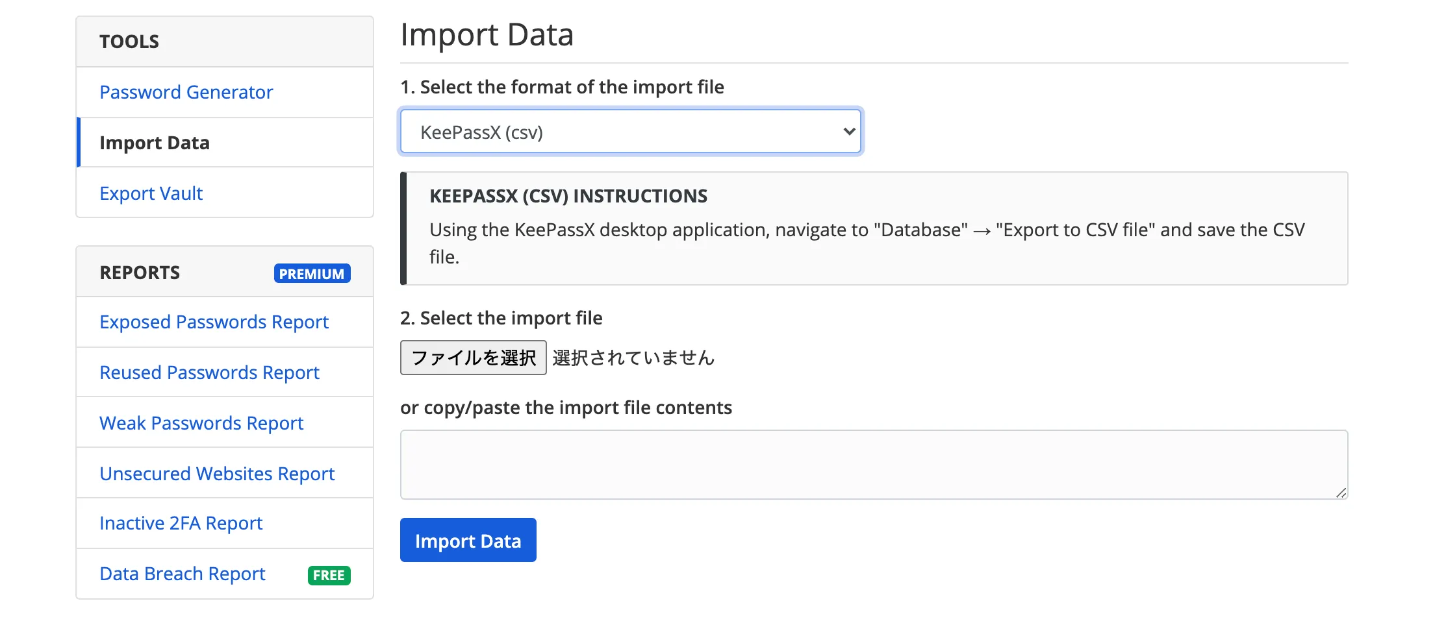Focus the import file contents text area
The width and height of the screenshot is (1446, 623).
point(874,465)
